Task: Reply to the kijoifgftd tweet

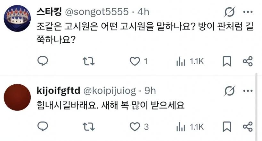Action: tap(43, 127)
